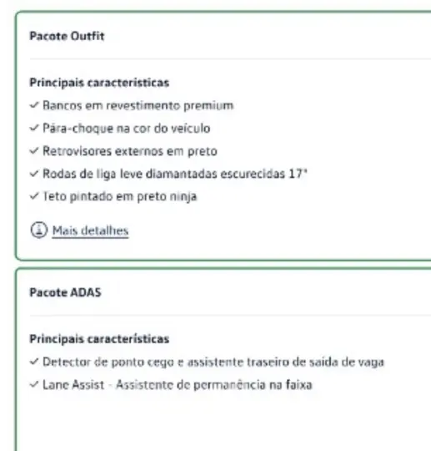Click Principais características heading in ADAS card
The height and width of the screenshot is (451, 431).
coord(99,339)
